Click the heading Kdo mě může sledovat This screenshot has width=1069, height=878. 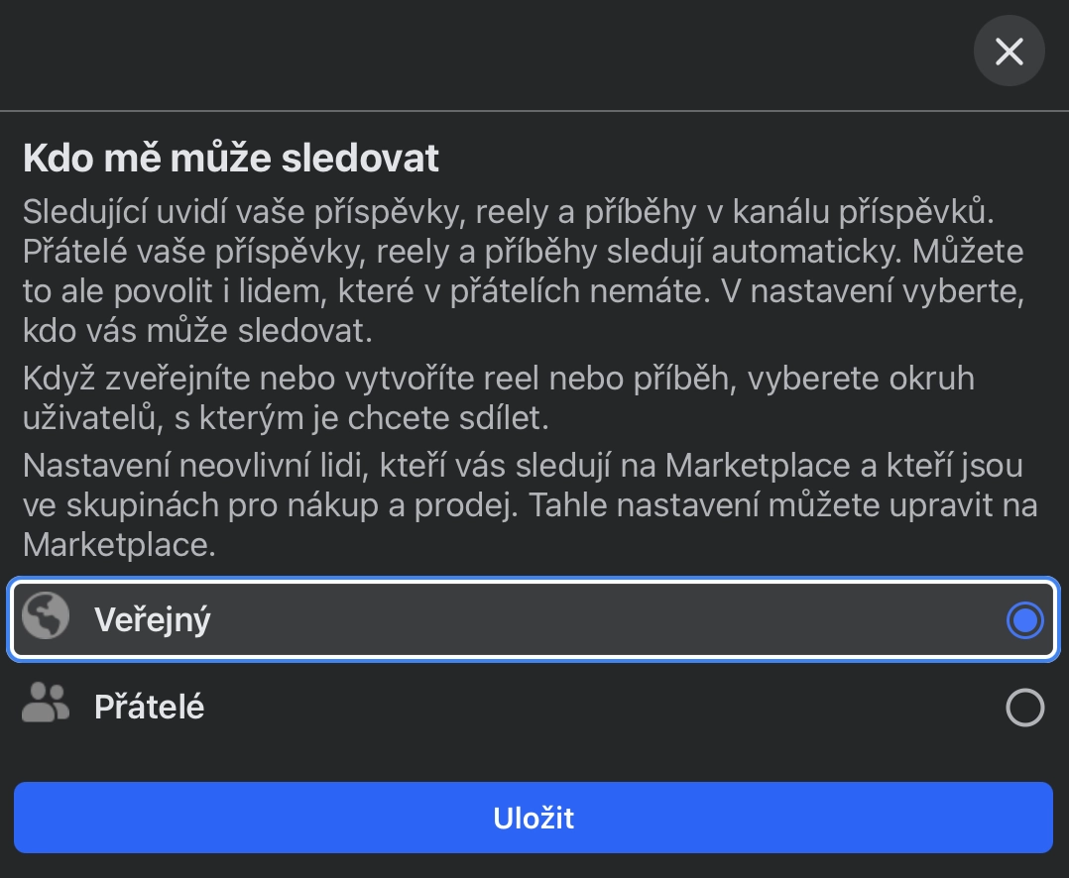[230, 159]
